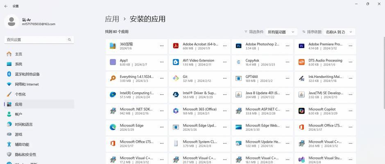Click the Ink.Handwriting app icon
The width and height of the screenshot is (385, 164).
pos(301,78)
